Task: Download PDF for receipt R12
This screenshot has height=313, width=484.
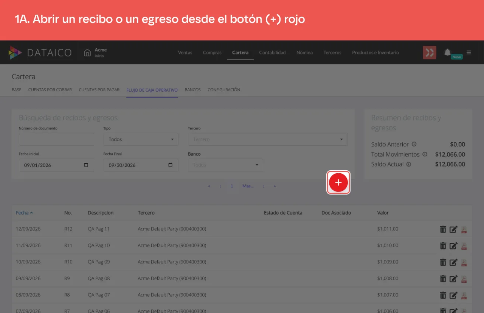Action: click(x=464, y=229)
